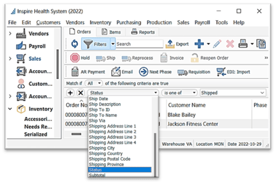Open the Inventory menu

100,22
